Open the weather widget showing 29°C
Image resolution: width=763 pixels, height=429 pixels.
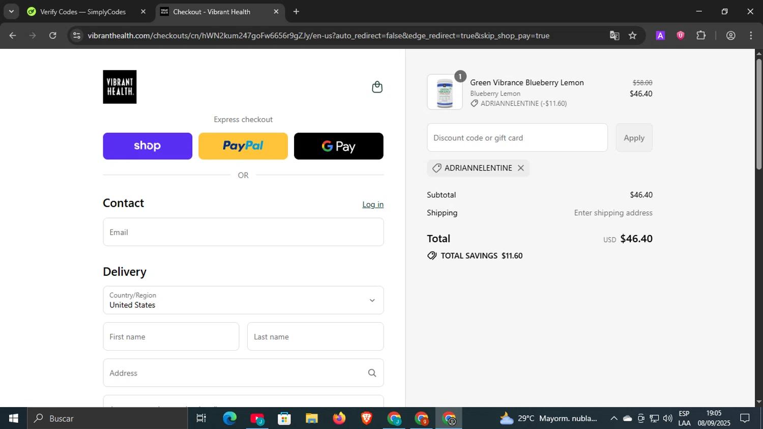tap(548, 418)
